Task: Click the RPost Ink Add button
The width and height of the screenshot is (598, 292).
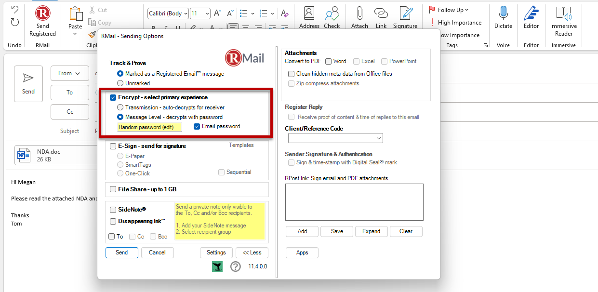Action: click(302, 231)
